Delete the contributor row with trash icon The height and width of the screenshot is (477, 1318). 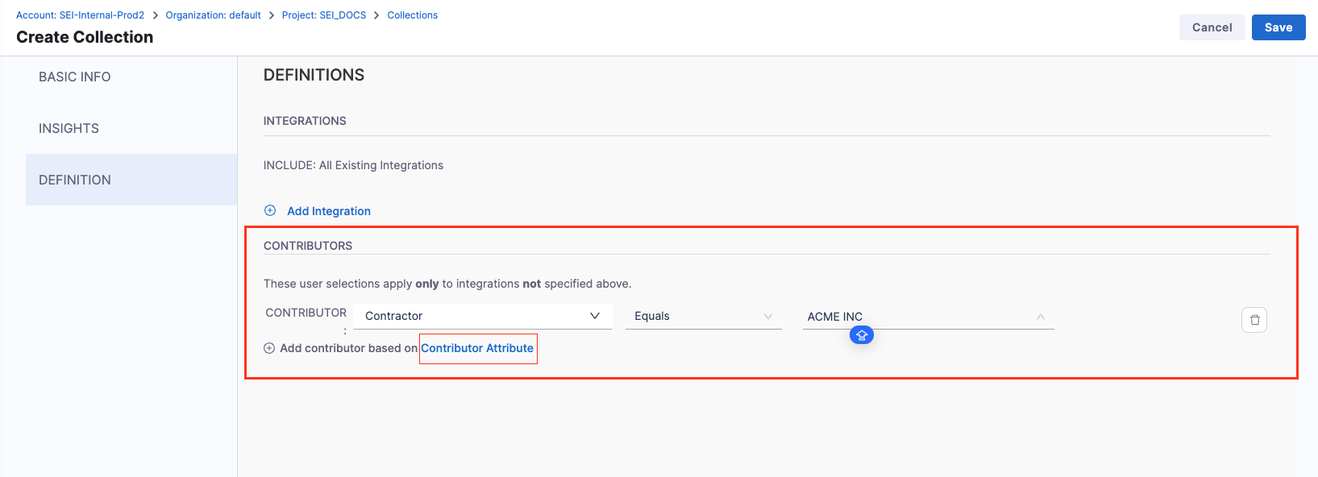1254,320
